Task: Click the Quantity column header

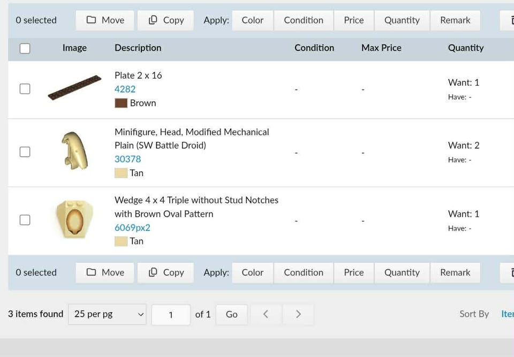Action: click(x=466, y=48)
